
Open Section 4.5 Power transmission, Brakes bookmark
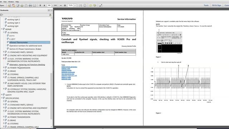(25, 49)
